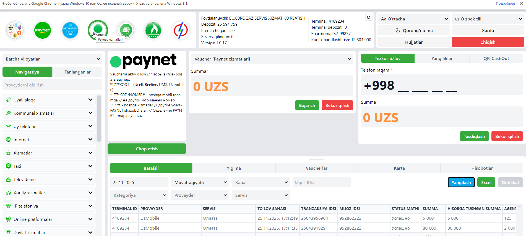Select the Paynet xizmatlari shortcut icon
This screenshot has height=236, width=526.
pyautogui.click(x=98, y=30)
